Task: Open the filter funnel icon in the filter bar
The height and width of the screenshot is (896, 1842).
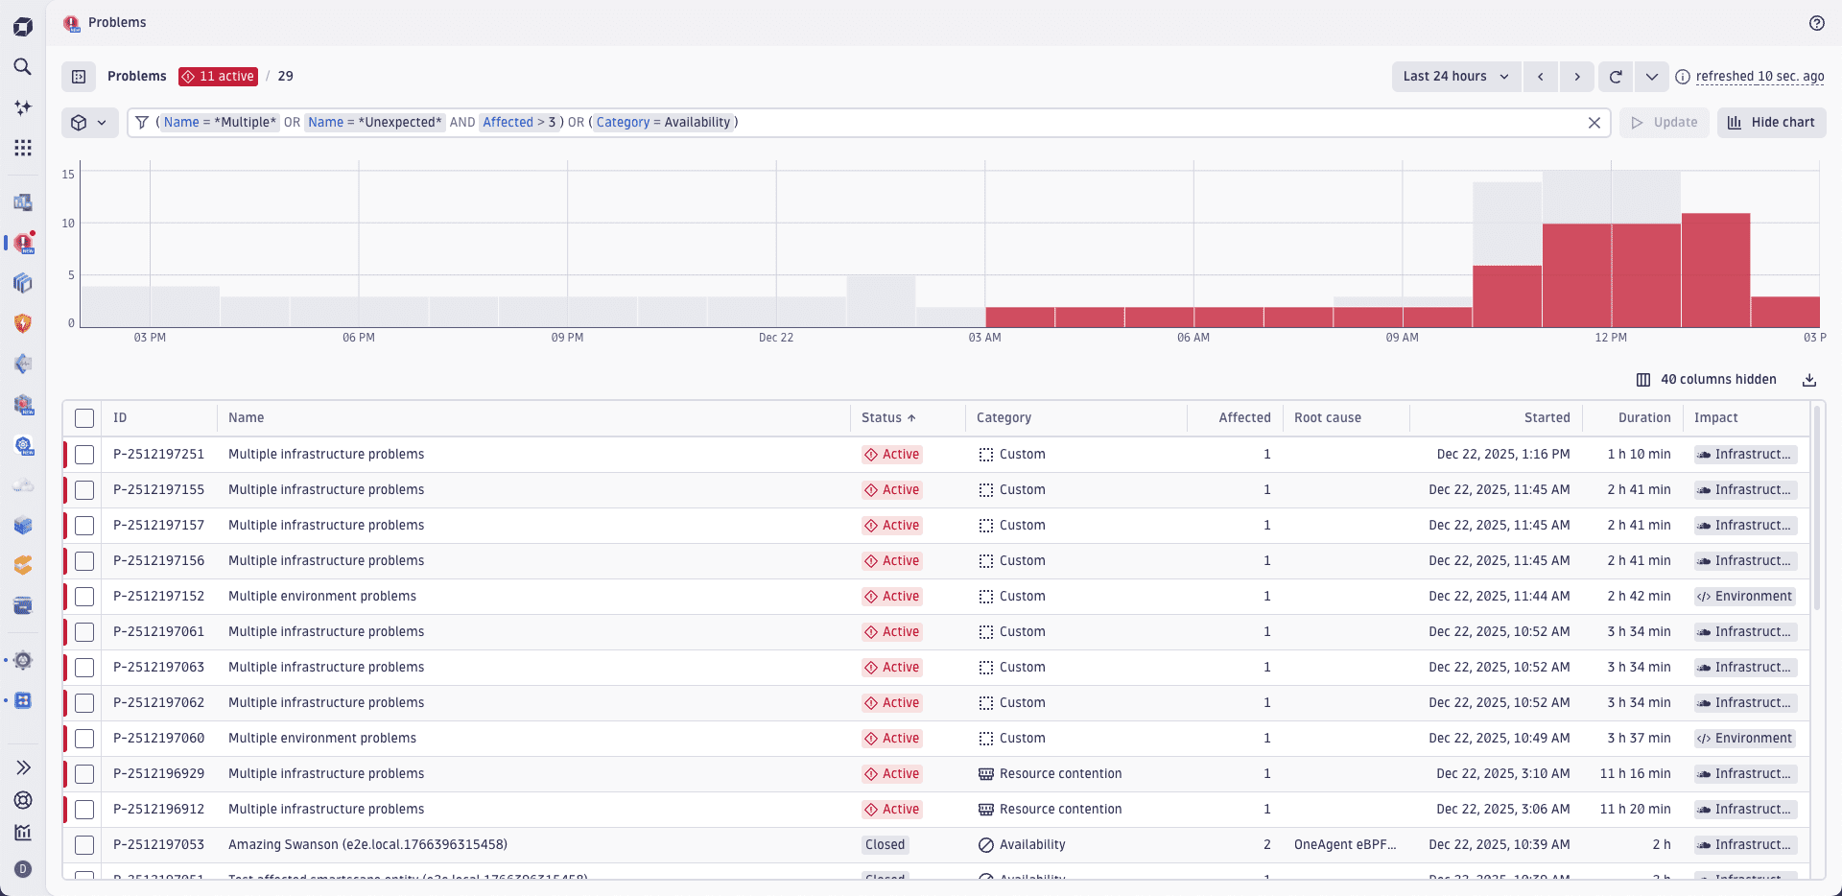Action: [141, 122]
